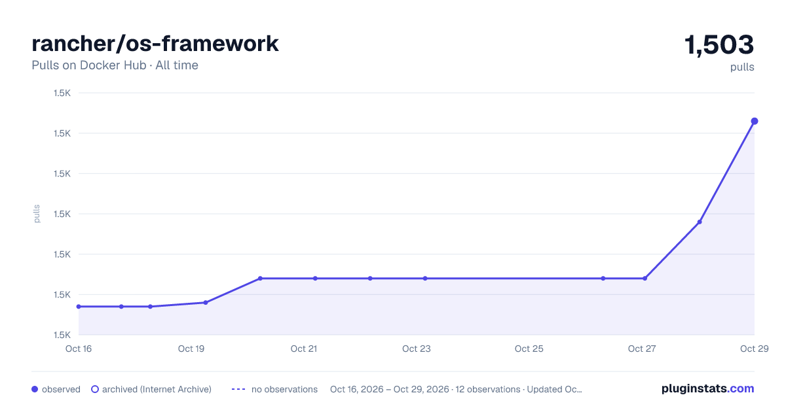Image resolution: width=786 pixels, height=412 pixels.
Task: Click the Oct 19 axis label
Action: (191, 349)
